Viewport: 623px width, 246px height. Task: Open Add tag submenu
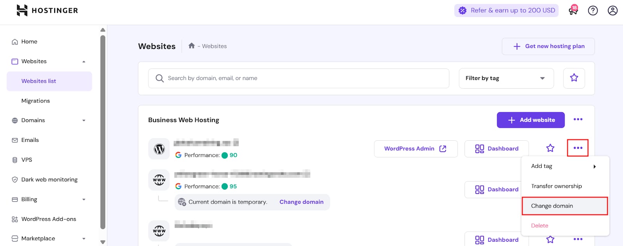pos(565,166)
